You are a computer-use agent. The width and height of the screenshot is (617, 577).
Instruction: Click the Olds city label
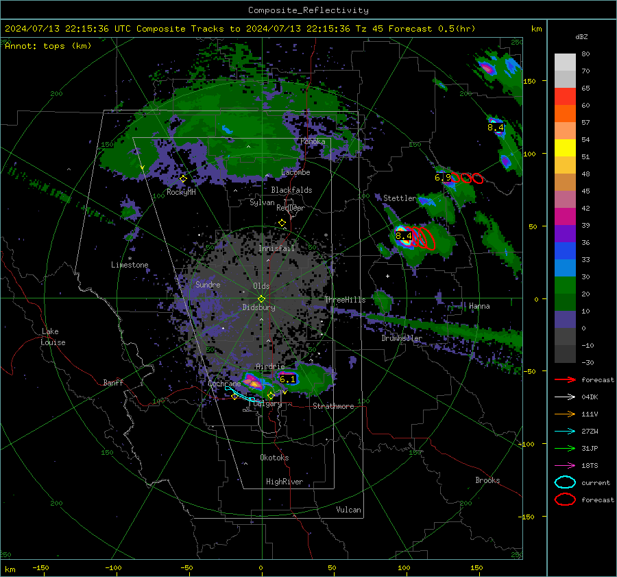click(261, 286)
